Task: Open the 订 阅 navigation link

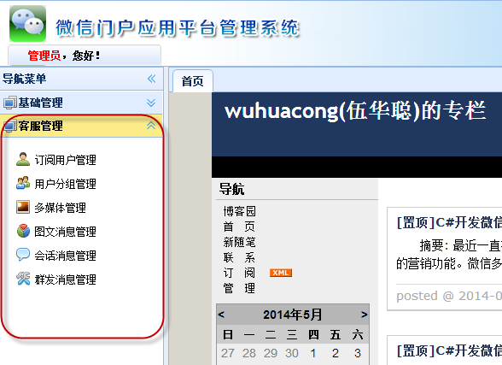Action: click(x=239, y=273)
